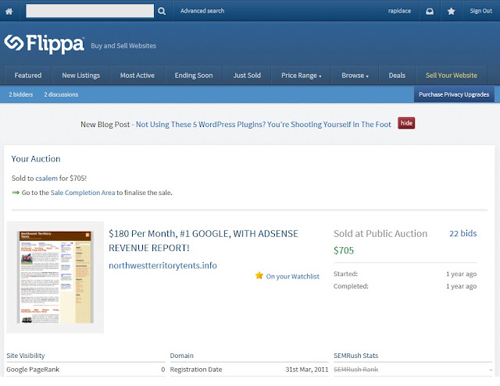Image resolution: width=500 pixels, height=386 pixels.
Task: Go to the Sale Completion Area
Action: click(x=83, y=193)
